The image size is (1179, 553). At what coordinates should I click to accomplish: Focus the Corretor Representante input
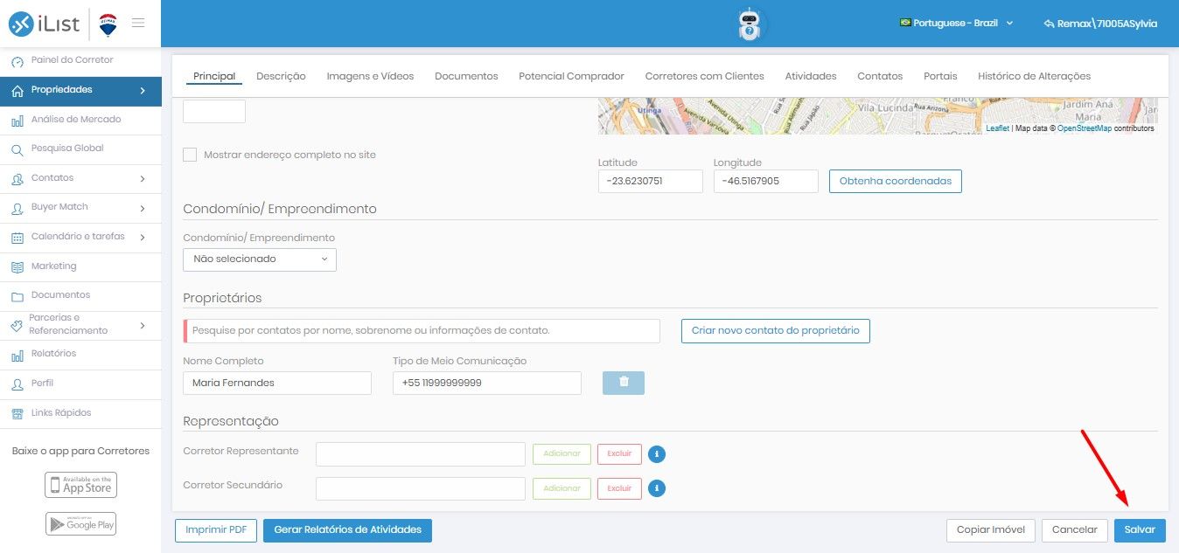pos(421,454)
